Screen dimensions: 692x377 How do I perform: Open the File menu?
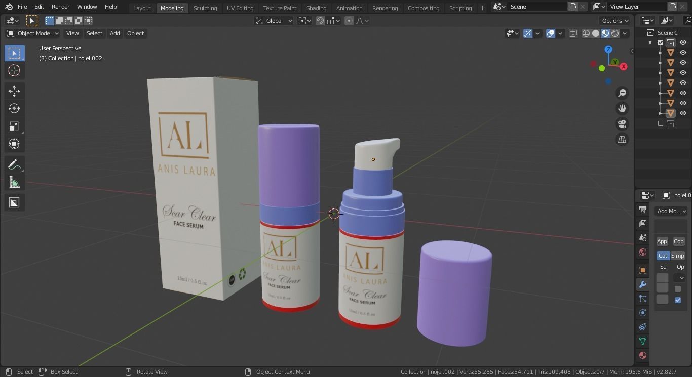(22, 7)
